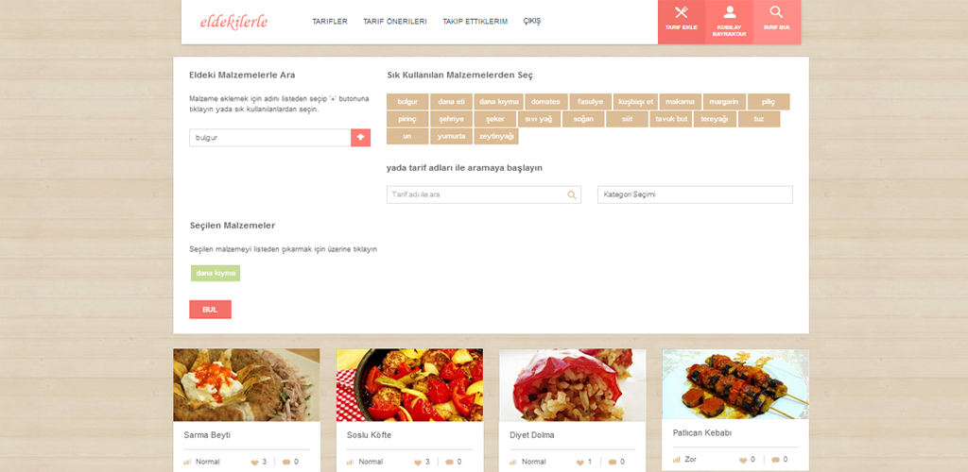The height and width of the screenshot is (472, 968).
Task: Click the difficulty bars icon on Patlıcan Kebabı
Action: click(x=676, y=460)
